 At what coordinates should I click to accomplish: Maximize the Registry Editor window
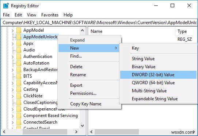172,5
